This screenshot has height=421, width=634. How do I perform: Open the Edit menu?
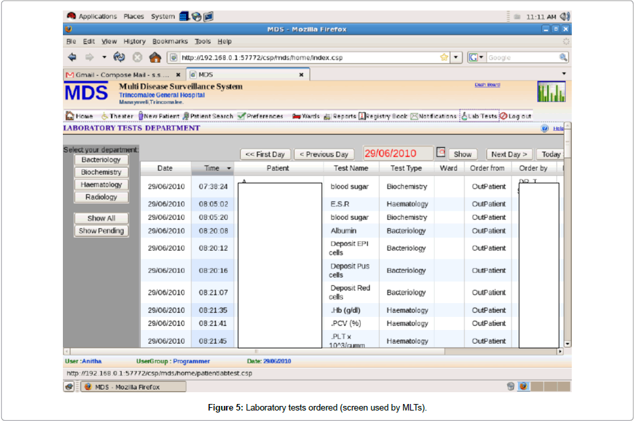pyautogui.click(x=89, y=41)
